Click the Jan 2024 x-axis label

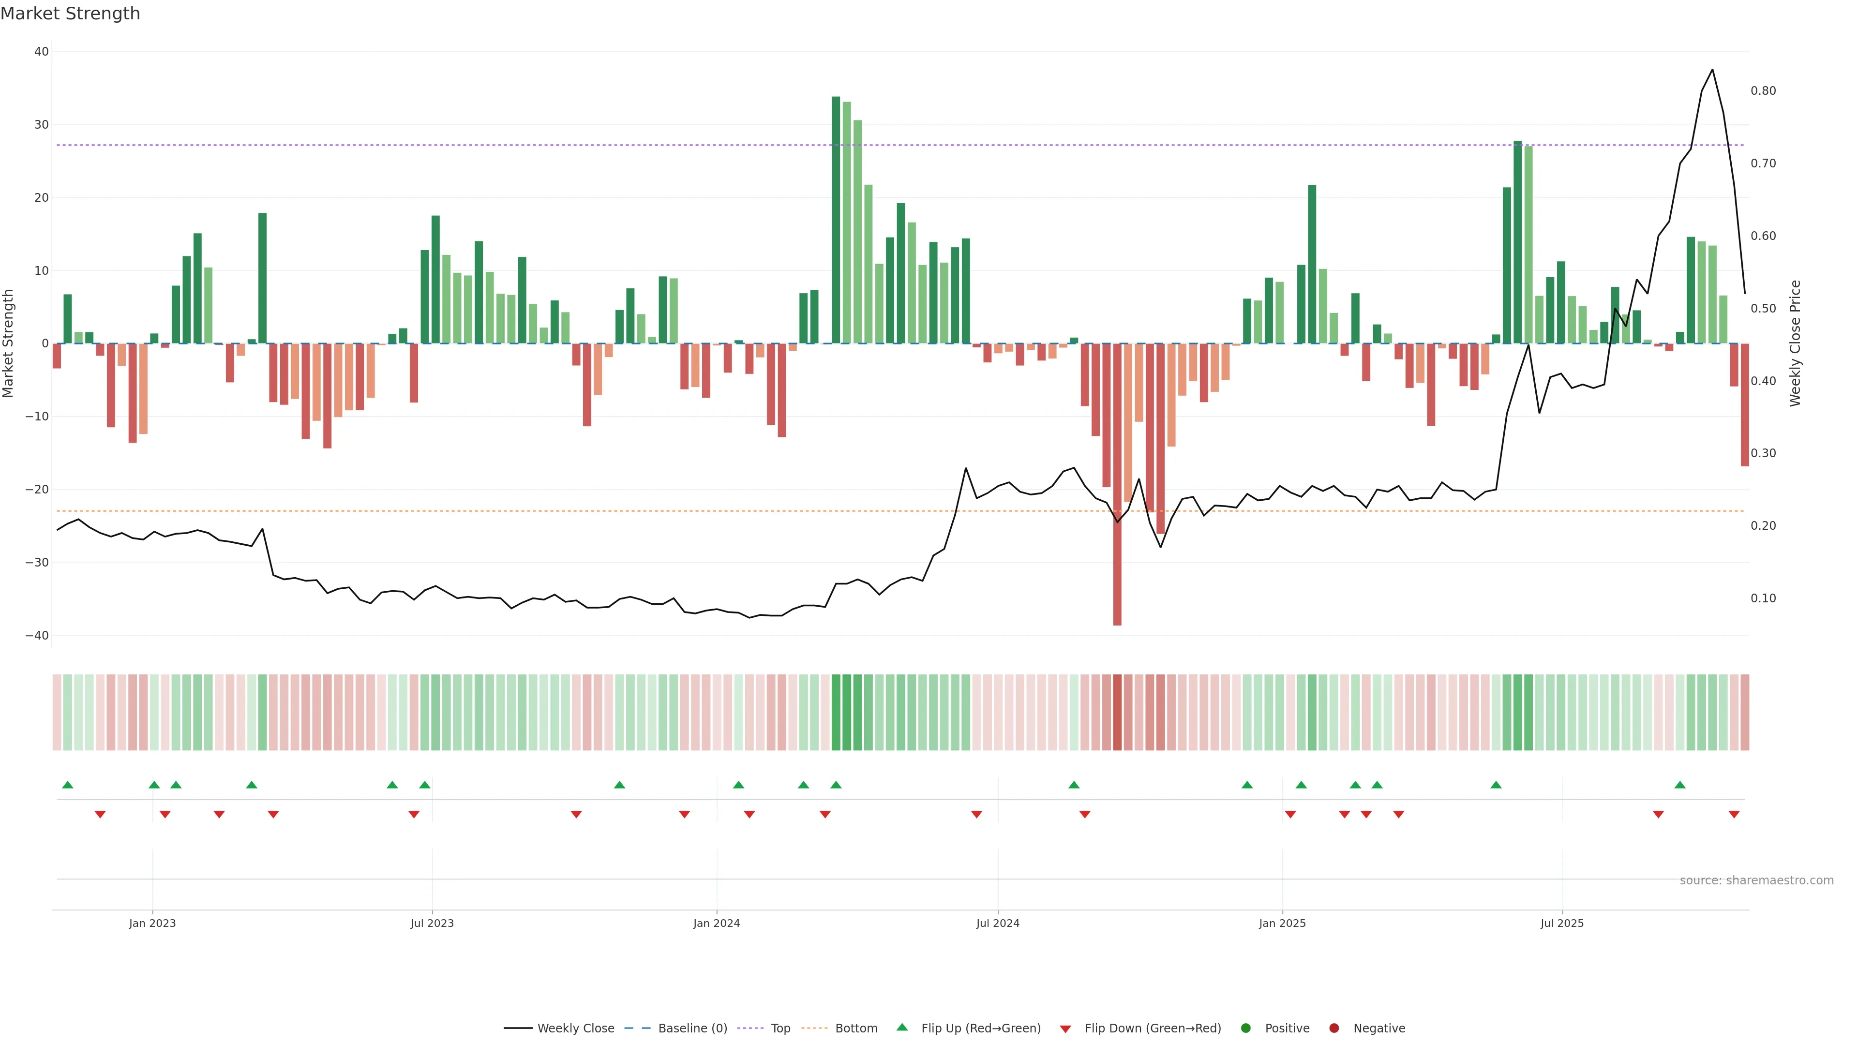click(x=716, y=923)
